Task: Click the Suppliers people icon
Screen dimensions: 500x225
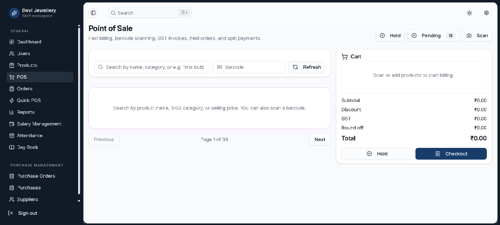Action: 12,200
